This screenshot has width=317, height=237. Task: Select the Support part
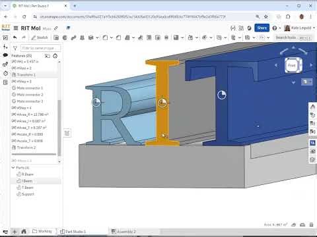[35, 194]
